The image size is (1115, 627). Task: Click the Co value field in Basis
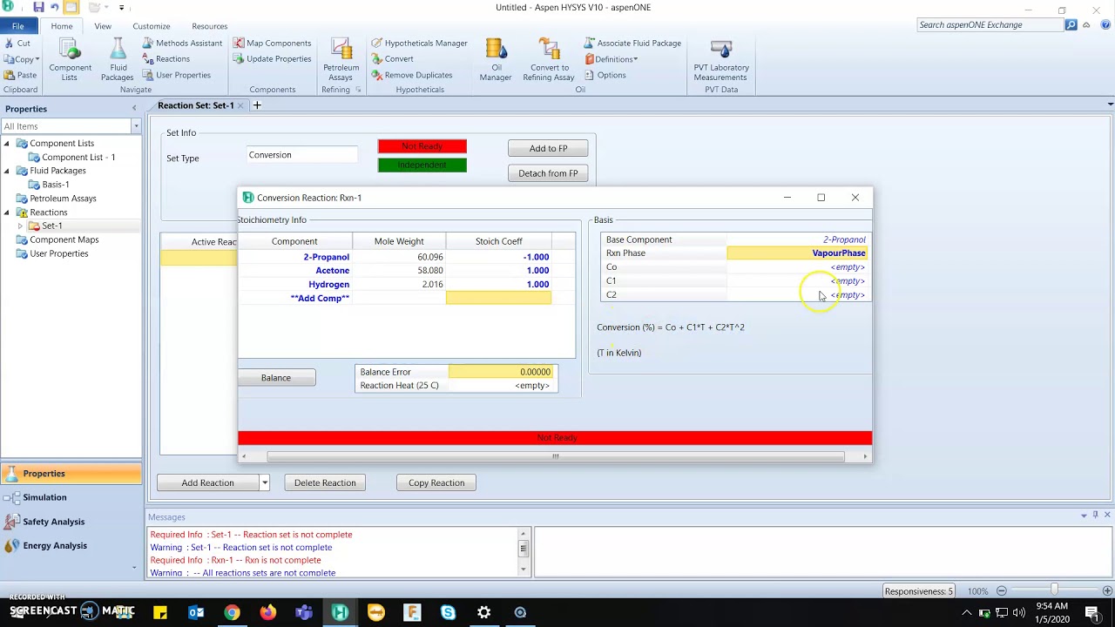pos(797,267)
